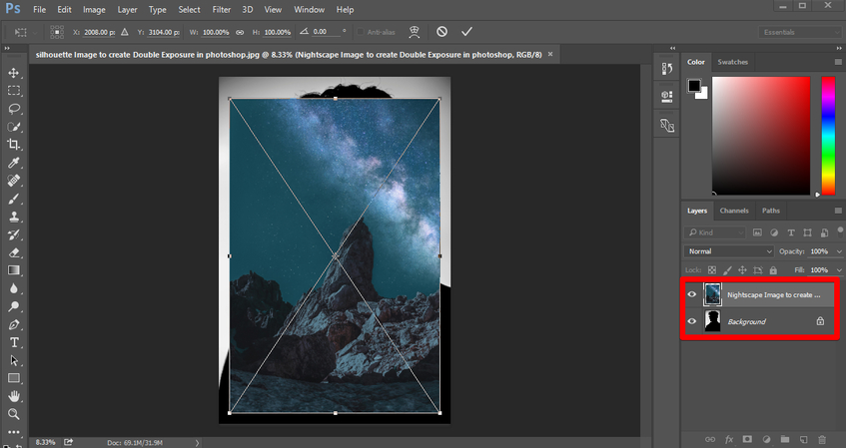Select the Gradient tool
This screenshot has width=846, height=448.
(x=14, y=270)
